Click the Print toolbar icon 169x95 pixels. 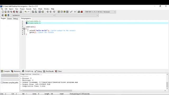pos(21,12)
